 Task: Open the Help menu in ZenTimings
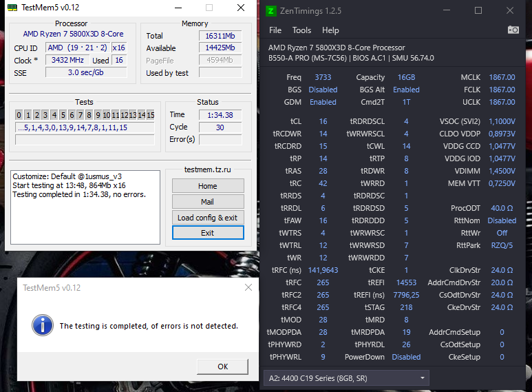[x=330, y=30]
